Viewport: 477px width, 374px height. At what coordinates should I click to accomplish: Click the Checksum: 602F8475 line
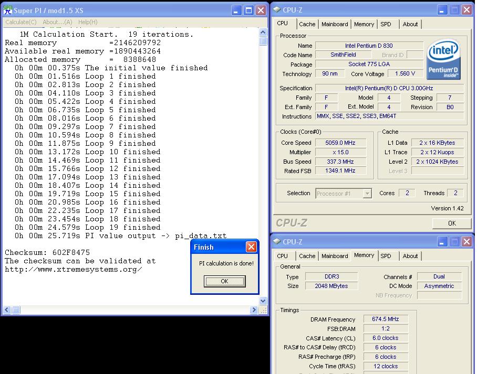pos(47,252)
